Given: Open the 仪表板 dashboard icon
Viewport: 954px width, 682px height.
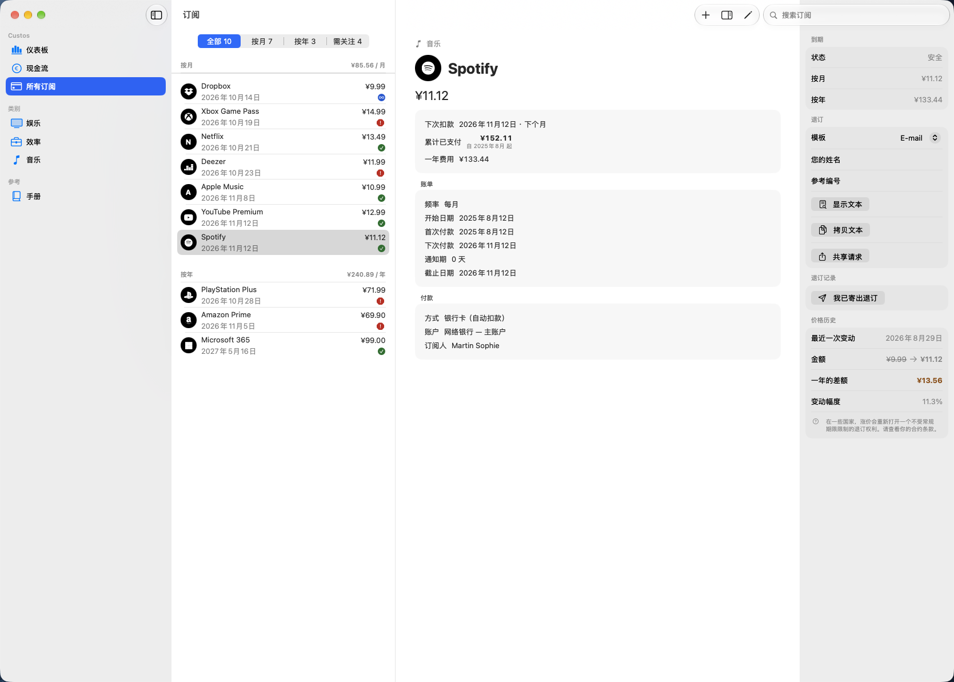Looking at the screenshot, I should [x=17, y=50].
